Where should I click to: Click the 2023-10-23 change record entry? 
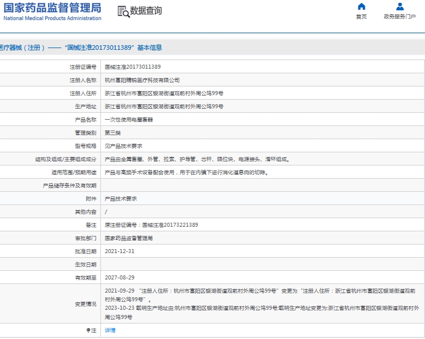(262, 313)
